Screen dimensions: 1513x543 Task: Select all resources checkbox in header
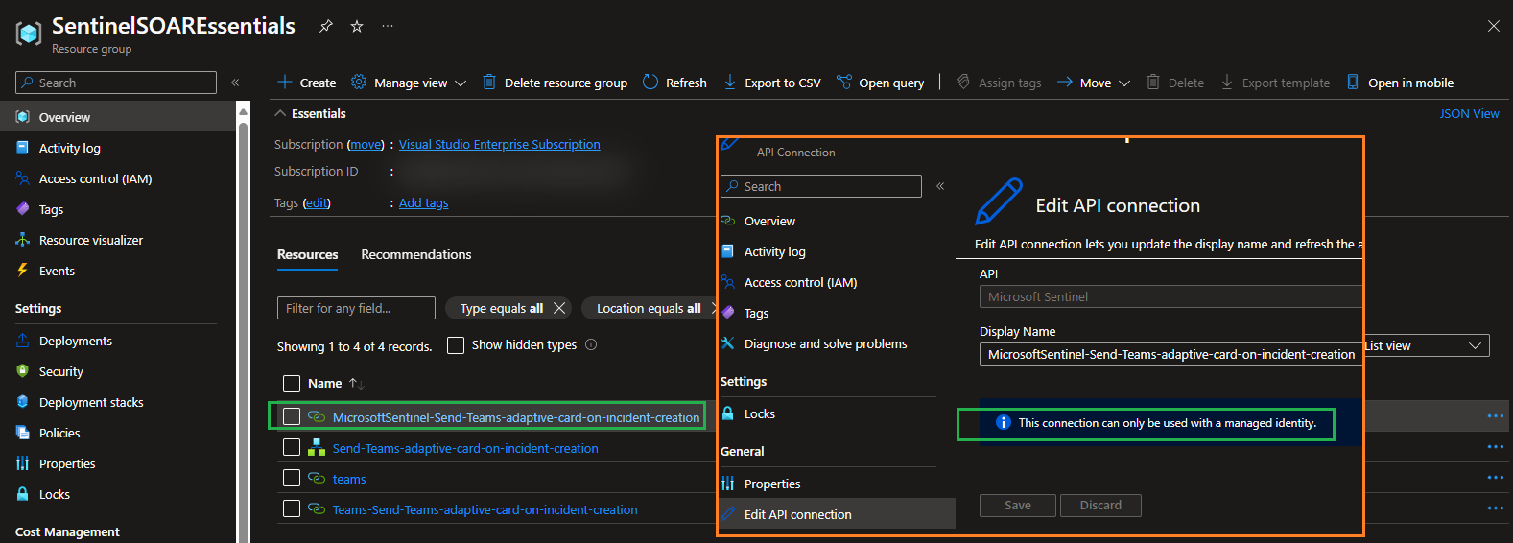(x=292, y=383)
